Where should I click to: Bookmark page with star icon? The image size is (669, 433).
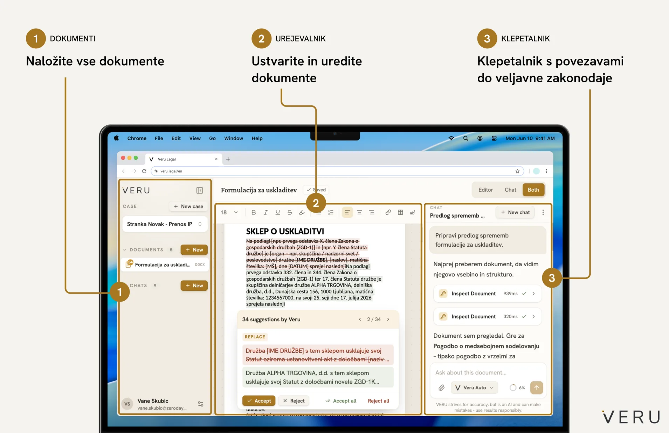[x=517, y=171]
